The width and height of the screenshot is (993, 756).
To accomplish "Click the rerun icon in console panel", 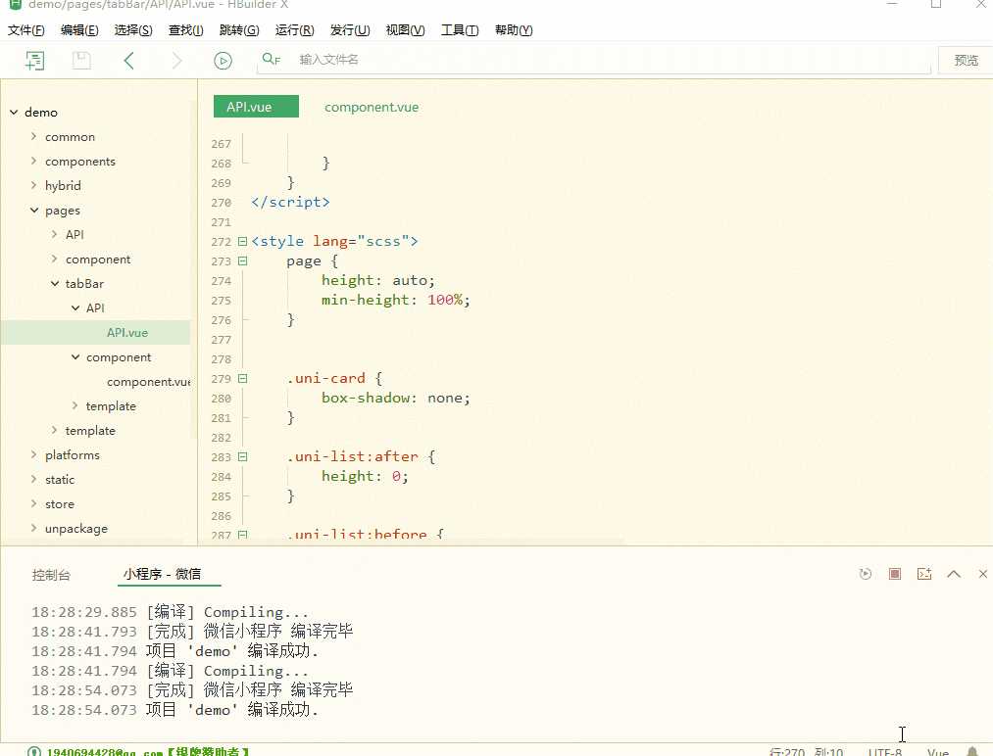I will [865, 574].
